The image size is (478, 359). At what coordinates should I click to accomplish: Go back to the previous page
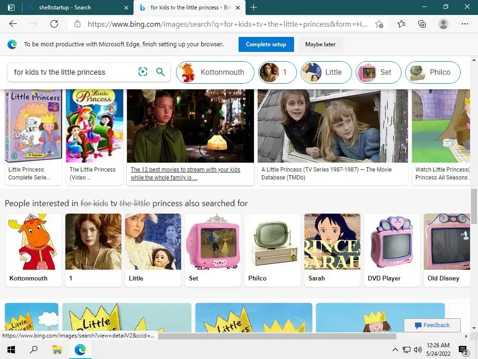pos(13,24)
